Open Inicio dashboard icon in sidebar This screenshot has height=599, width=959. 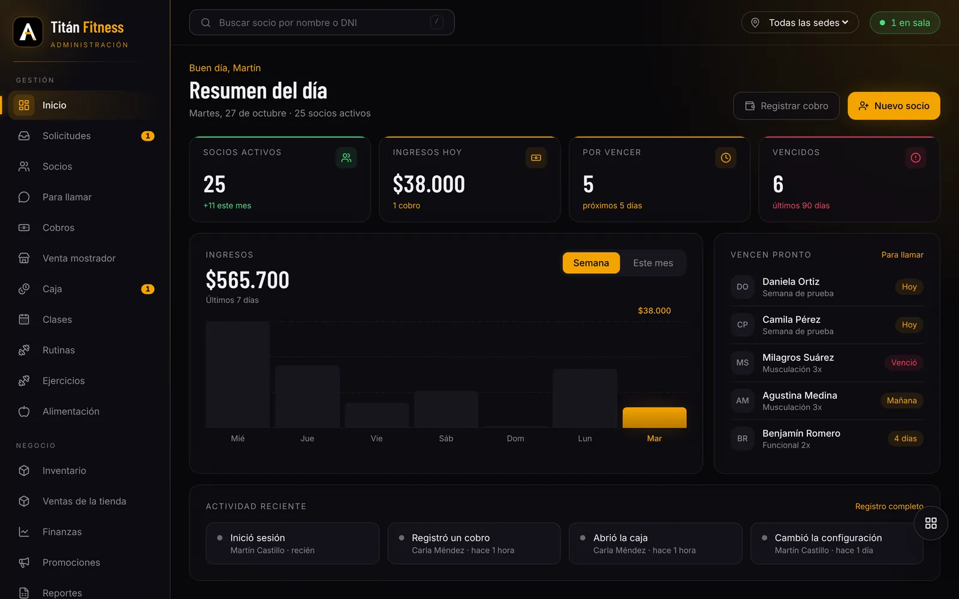[x=24, y=105]
